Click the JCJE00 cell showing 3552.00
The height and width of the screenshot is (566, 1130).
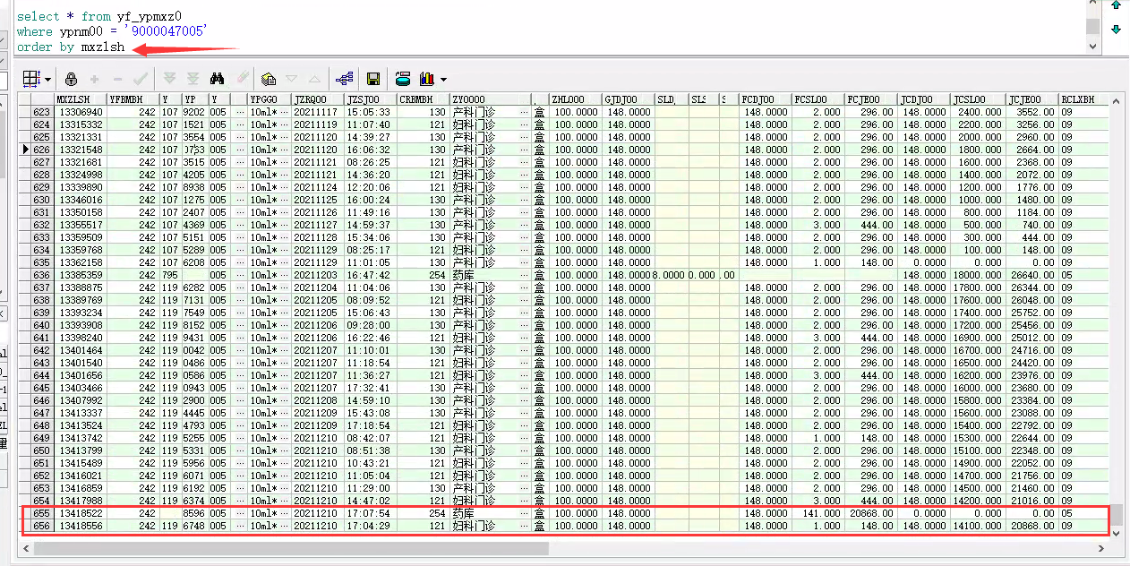pyautogui.click(x=1032, y=112)
